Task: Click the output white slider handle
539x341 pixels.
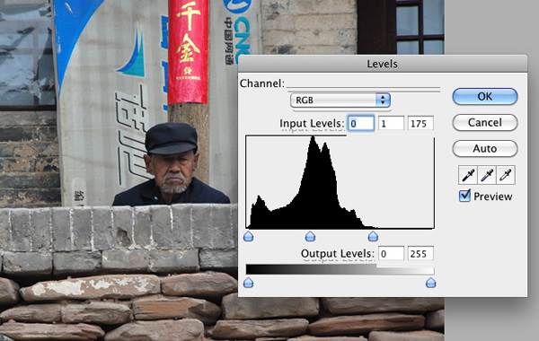Action: pyautogui.click(x=430, y=283)
